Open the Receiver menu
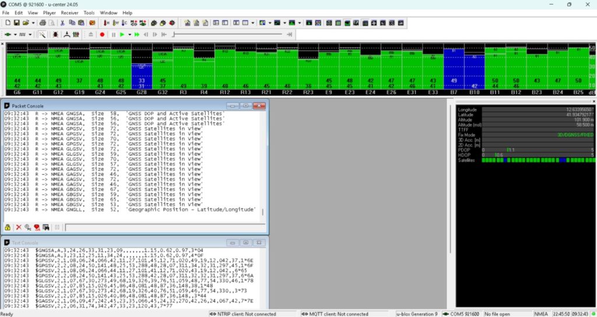Screen dimensions: 597x317 pos(70,13)
